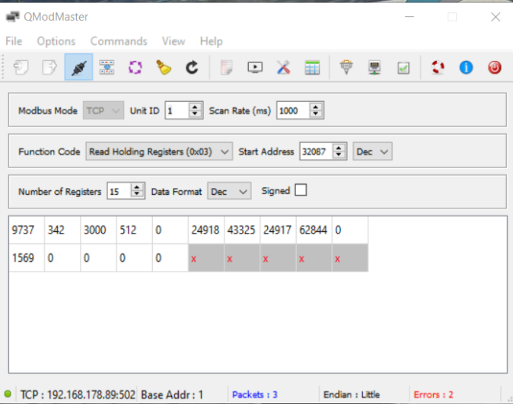Increase the Unit ID spinner value
This screenshot has height=404, width=513.
[x=195, y=107]
